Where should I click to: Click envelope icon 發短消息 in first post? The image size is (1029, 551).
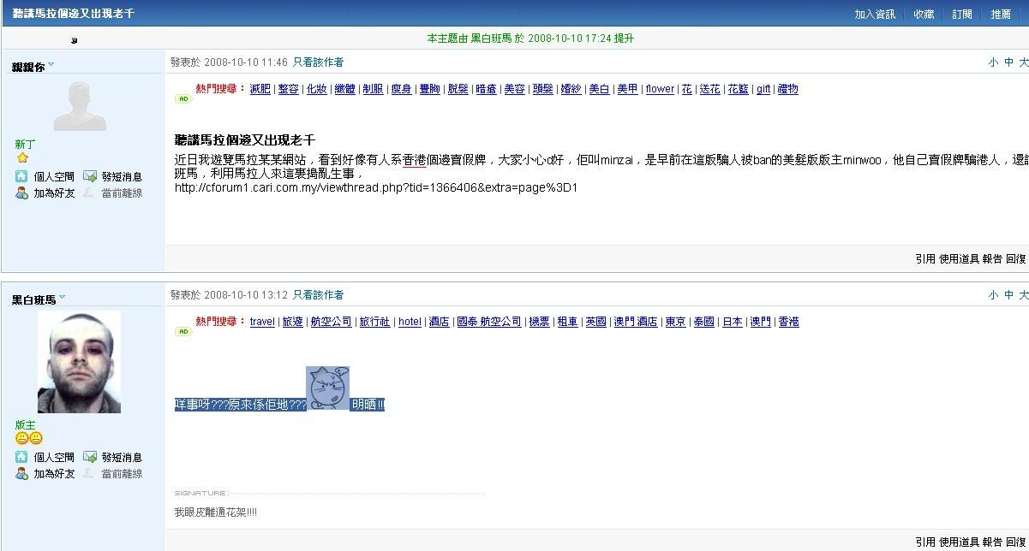90,176
